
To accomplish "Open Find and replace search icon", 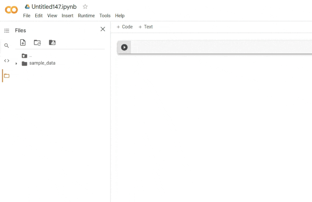I will pyautogui.click(x=7, y=46).
